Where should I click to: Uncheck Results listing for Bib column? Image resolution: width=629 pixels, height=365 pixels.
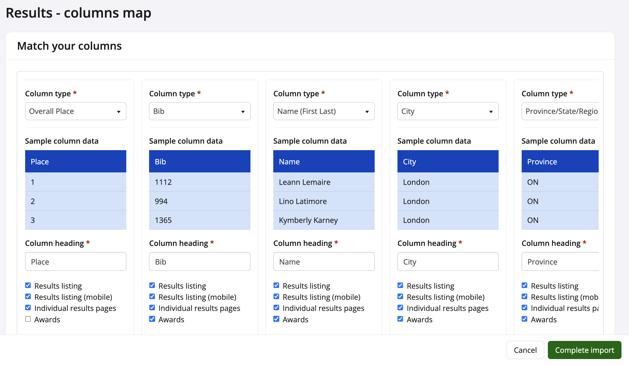tap(152, 285)
